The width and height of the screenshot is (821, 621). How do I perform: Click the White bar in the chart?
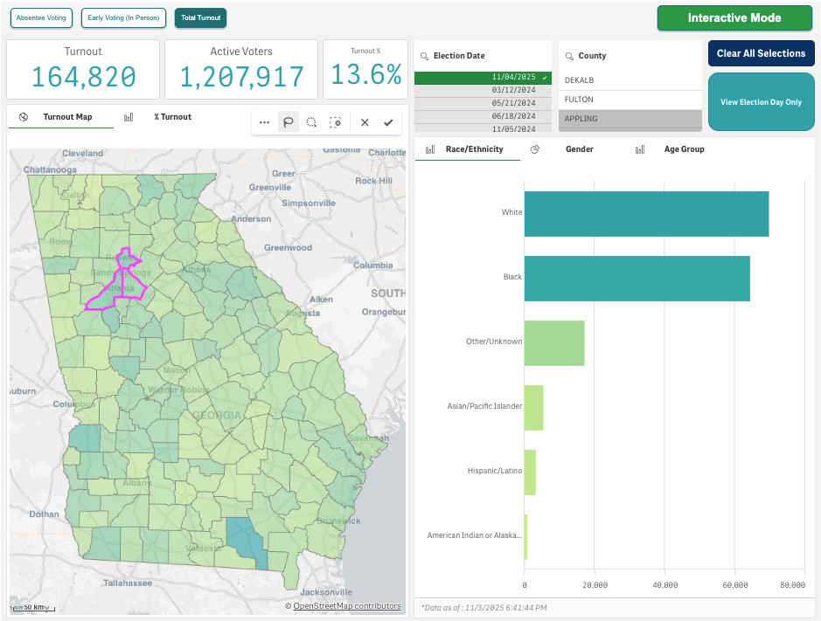646,214
